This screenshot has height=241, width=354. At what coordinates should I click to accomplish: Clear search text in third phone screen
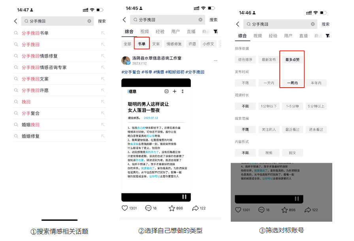coord(313,24)
